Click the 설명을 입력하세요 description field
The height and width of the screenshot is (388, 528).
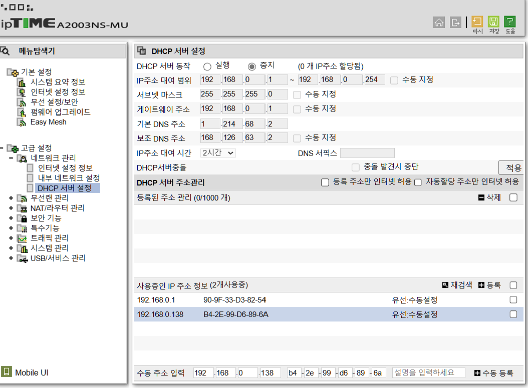tap(429, 373)
